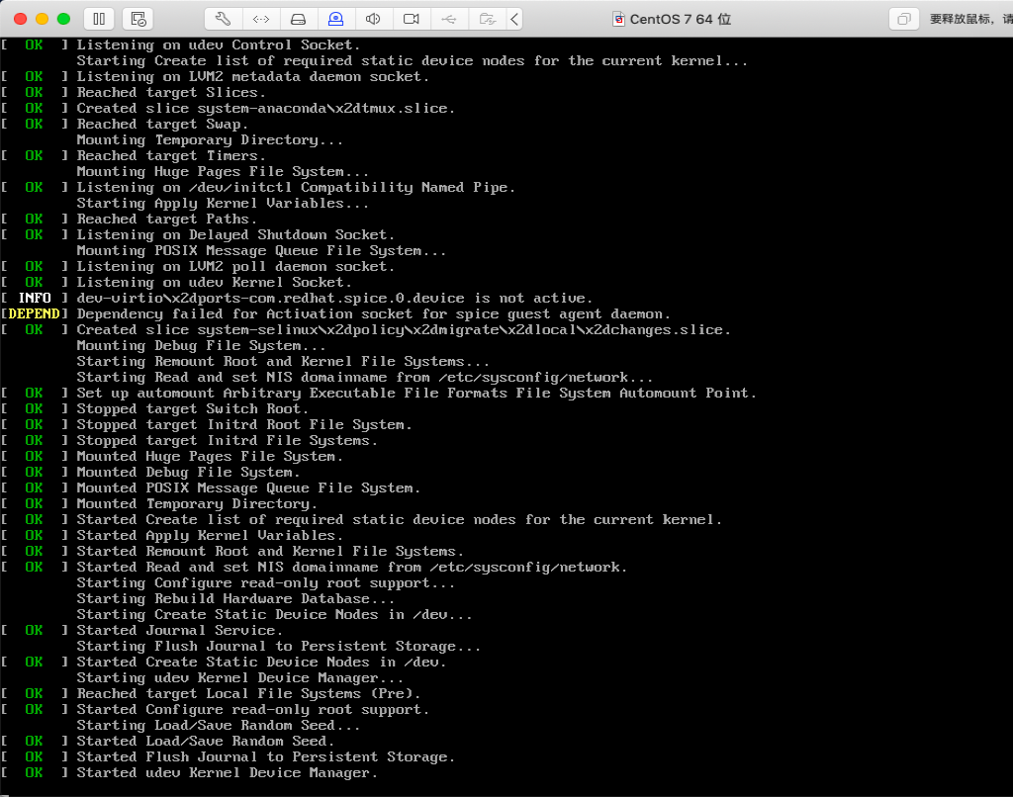
Task: Click 'Mounting Huge Pages File System...' line
Action: 223,172
